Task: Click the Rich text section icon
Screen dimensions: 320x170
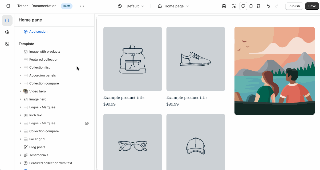Action: click(x=26, y=115)
